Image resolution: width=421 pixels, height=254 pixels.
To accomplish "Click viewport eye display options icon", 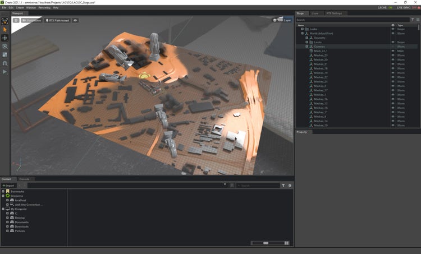I will click(x=75, y=20).
